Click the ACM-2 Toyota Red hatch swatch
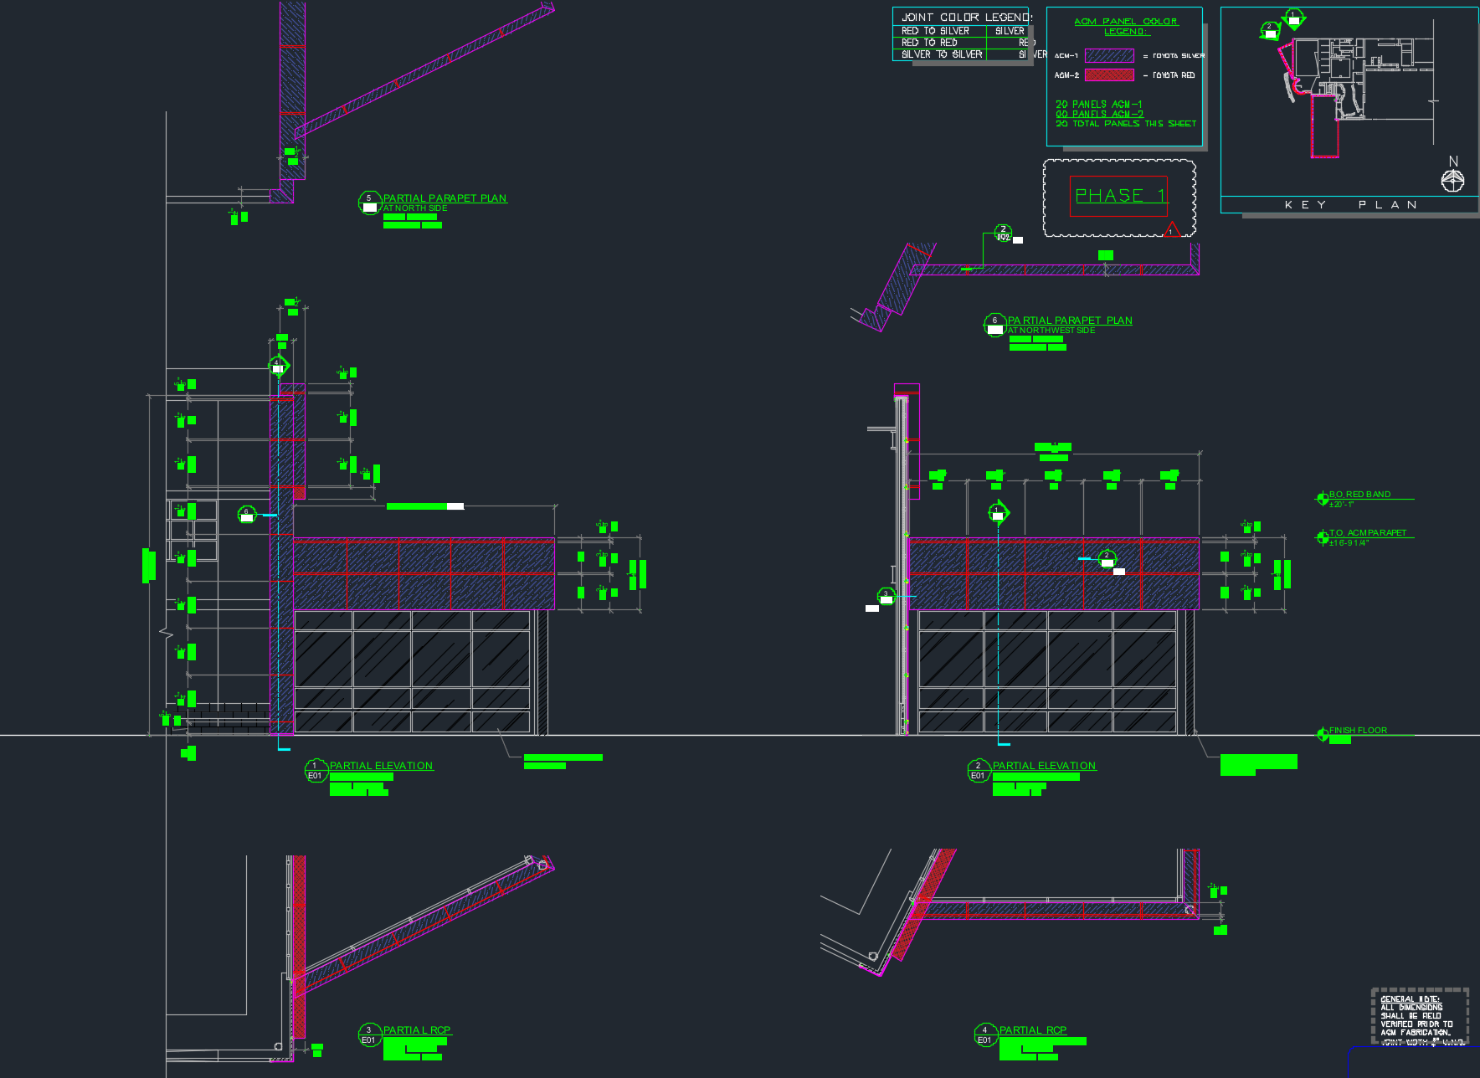1480x1078 pixels. point(1109,75)
